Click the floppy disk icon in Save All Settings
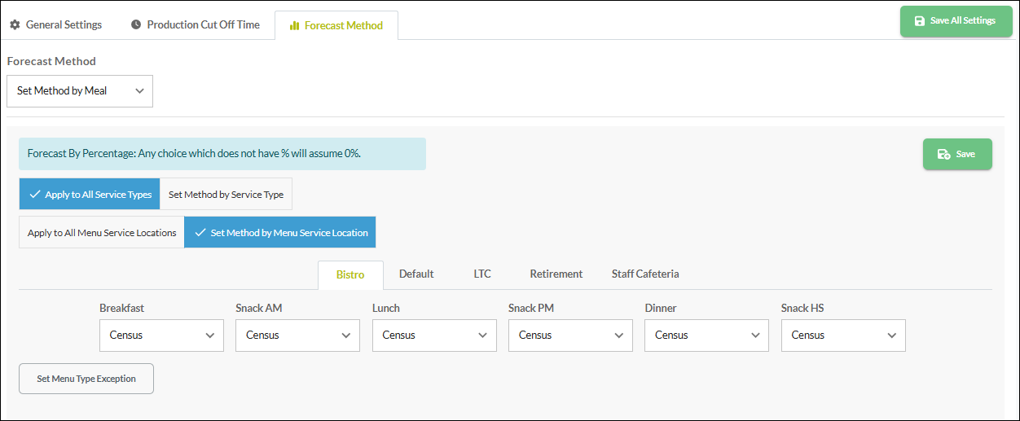Screen dimensions: 1020x421 coord(920,21)
